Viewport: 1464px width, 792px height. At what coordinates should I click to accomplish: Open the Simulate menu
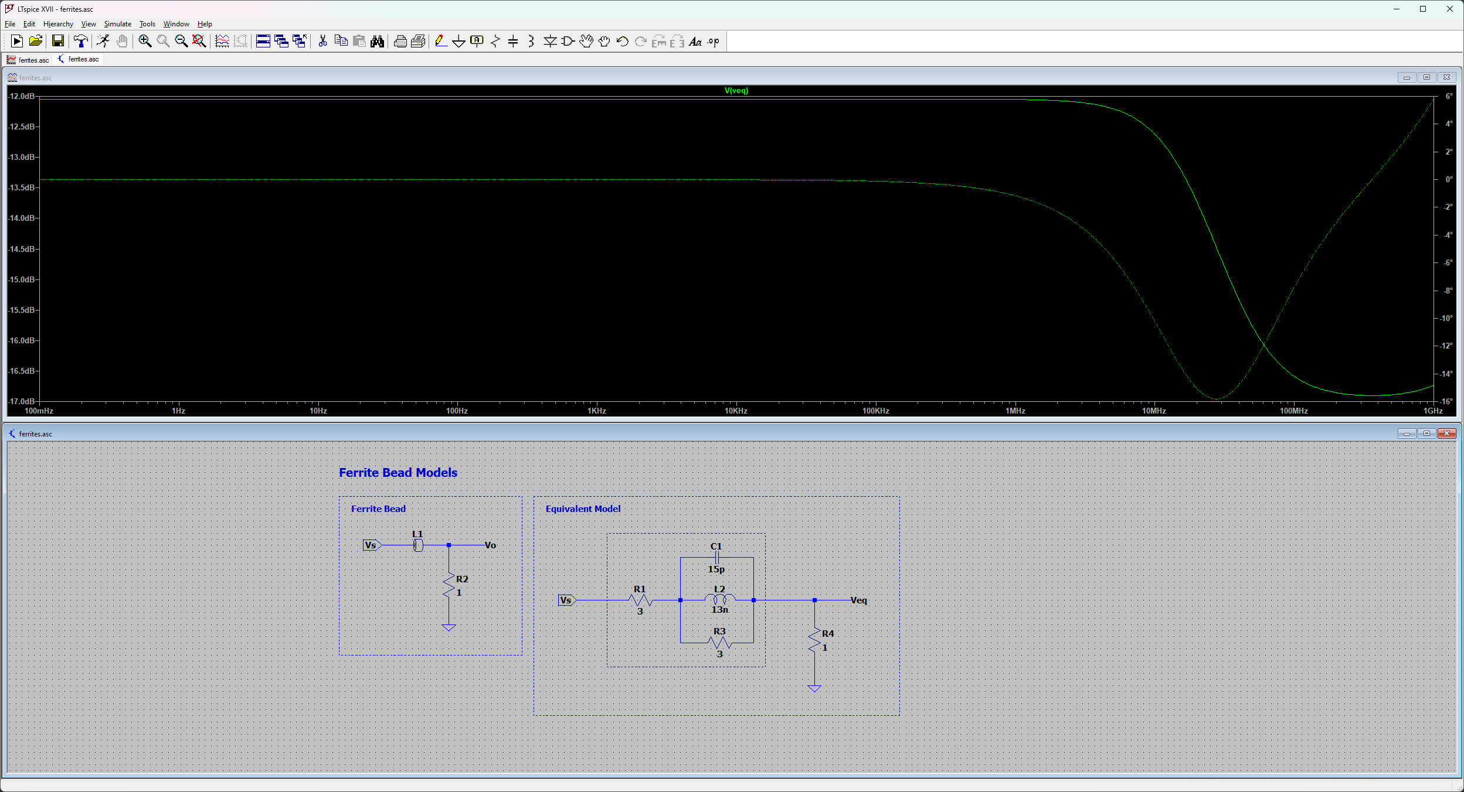118,24
